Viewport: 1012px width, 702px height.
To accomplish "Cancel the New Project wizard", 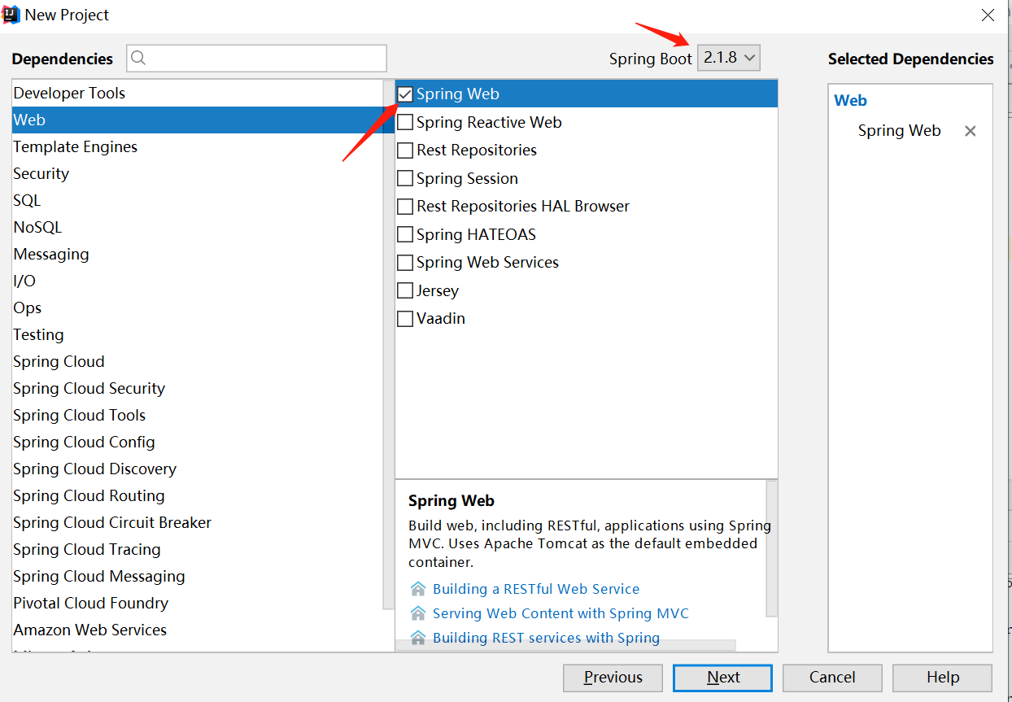I will 832,678.
